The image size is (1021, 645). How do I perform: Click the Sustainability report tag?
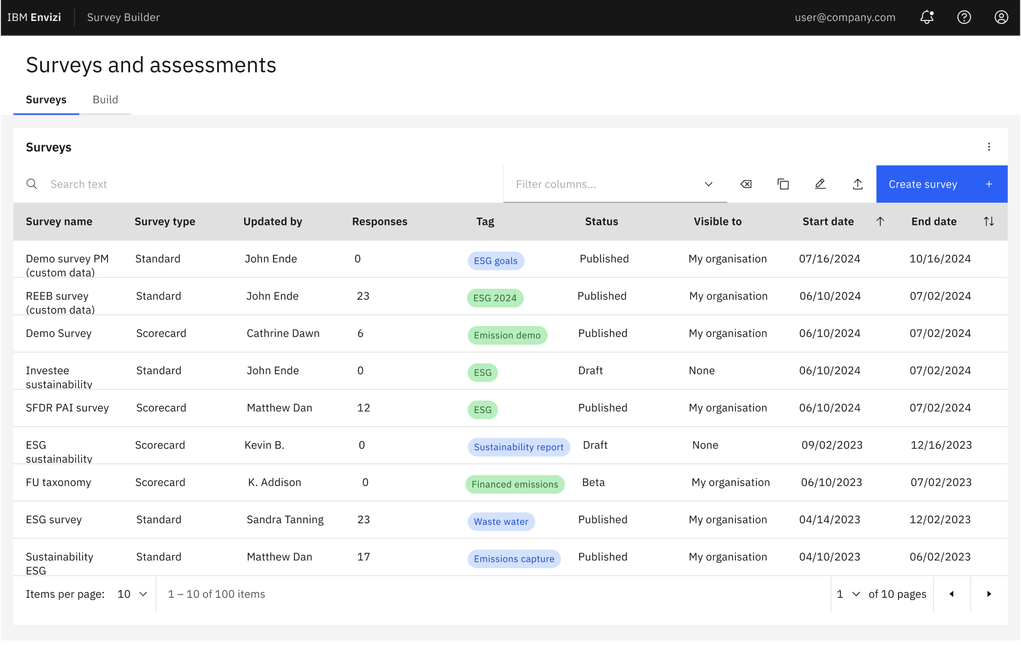(518, 447)
